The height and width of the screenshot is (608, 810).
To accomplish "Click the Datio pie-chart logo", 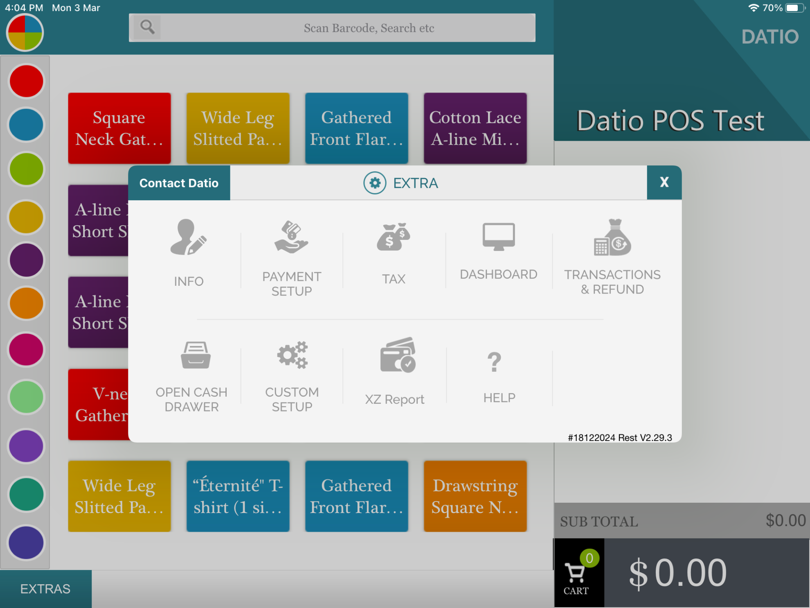I will point(24,33).
